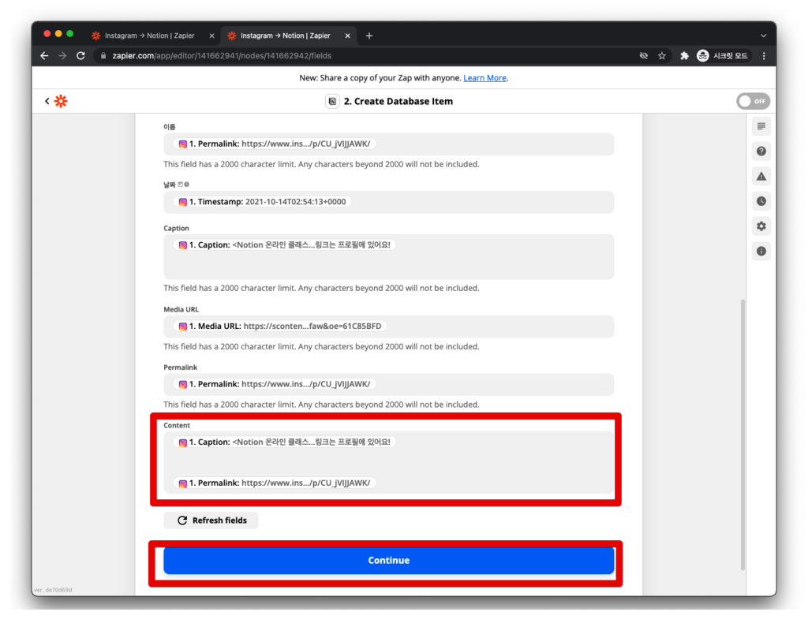The height and width of the screenshot is (638, 808).
Task: Switch to the first Instagram → Notion tab
Action: tap(150, 35)
